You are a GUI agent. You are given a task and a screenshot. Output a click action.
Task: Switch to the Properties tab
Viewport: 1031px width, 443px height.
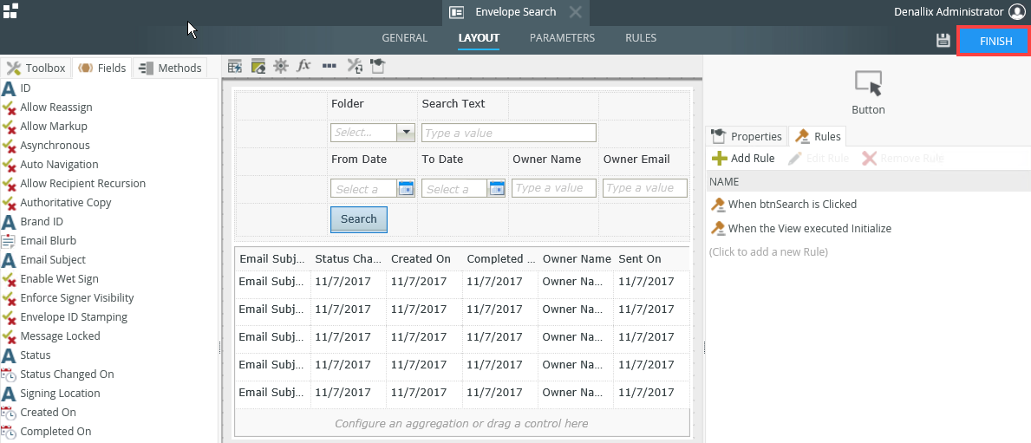pos(747,136)
